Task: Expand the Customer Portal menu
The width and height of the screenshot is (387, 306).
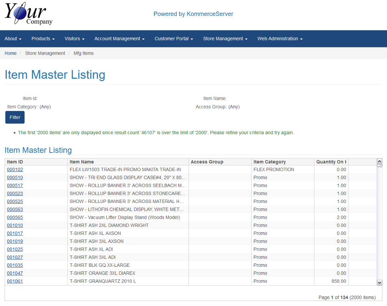Action: tap(174, 39)
